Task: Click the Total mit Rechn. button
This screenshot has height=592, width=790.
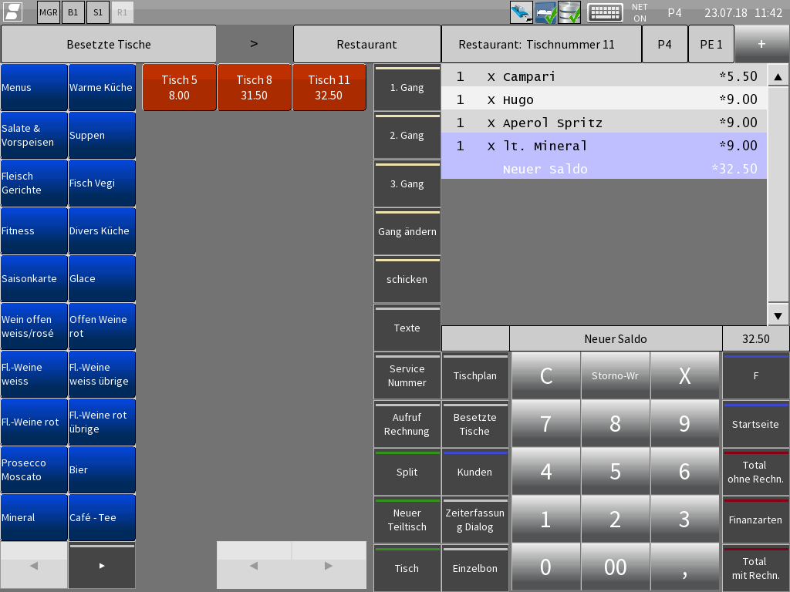Action: point(755,568)
